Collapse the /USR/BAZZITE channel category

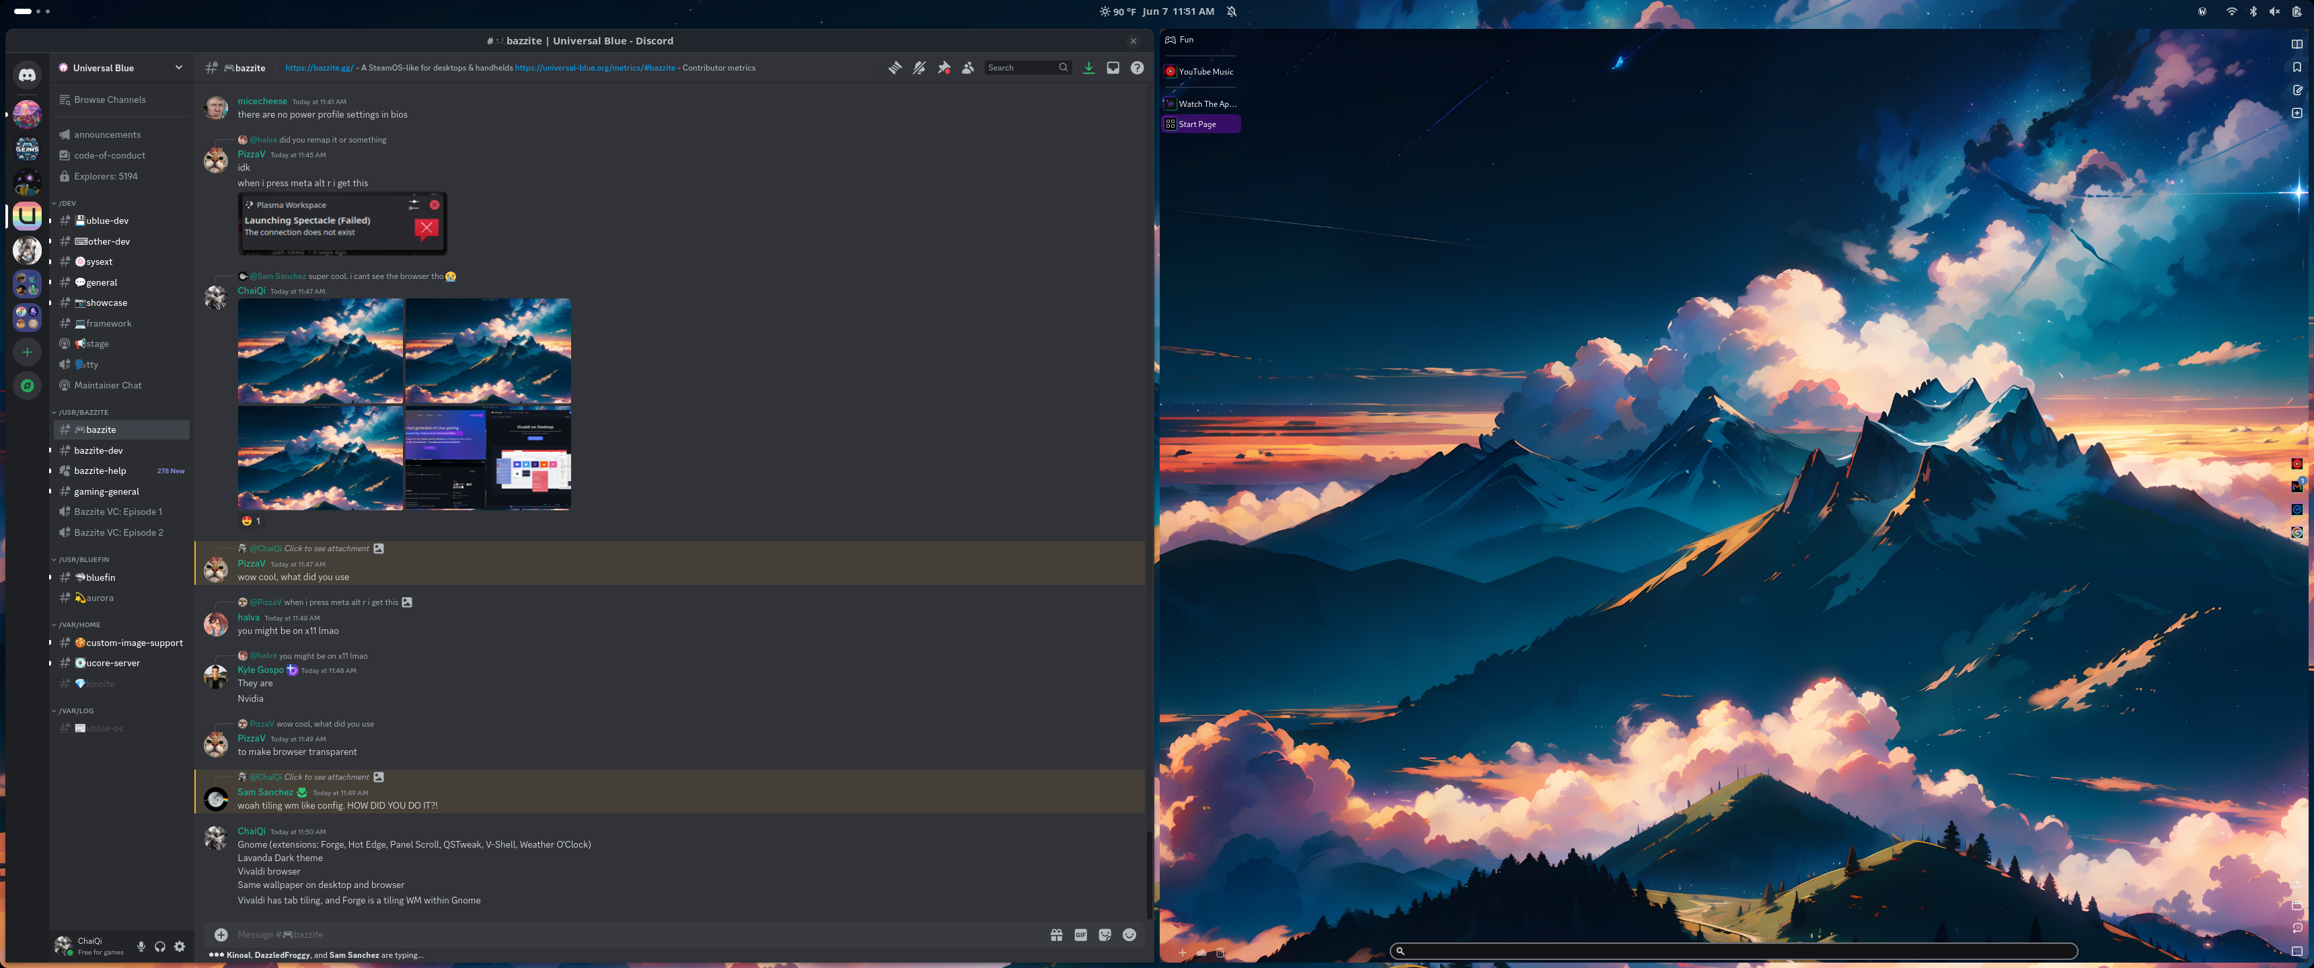click(x=83, y=412)
